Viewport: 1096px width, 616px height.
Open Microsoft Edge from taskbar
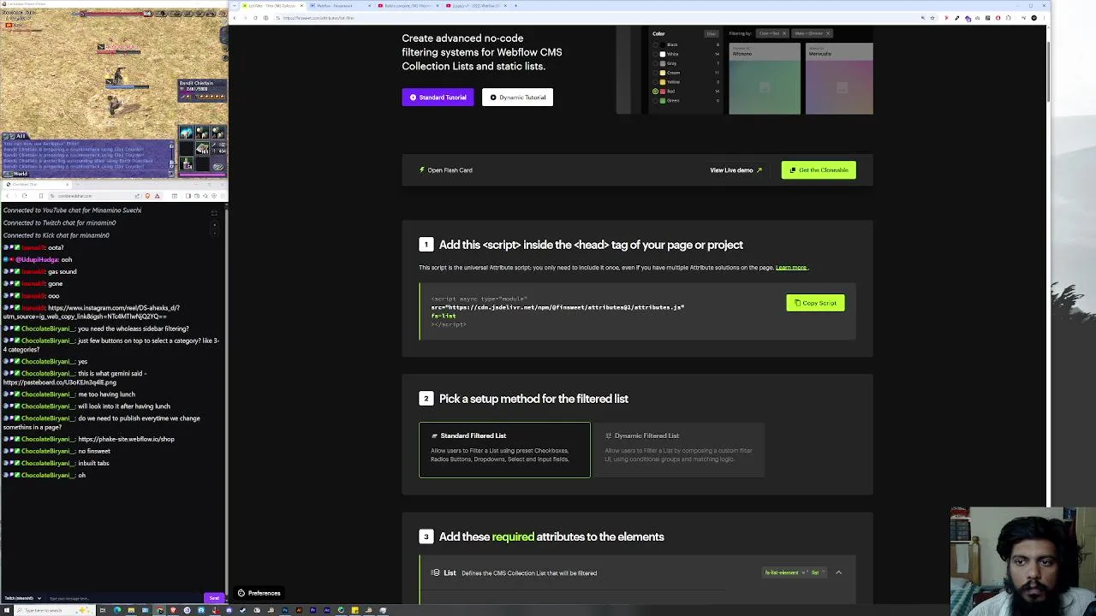(117, 610)
